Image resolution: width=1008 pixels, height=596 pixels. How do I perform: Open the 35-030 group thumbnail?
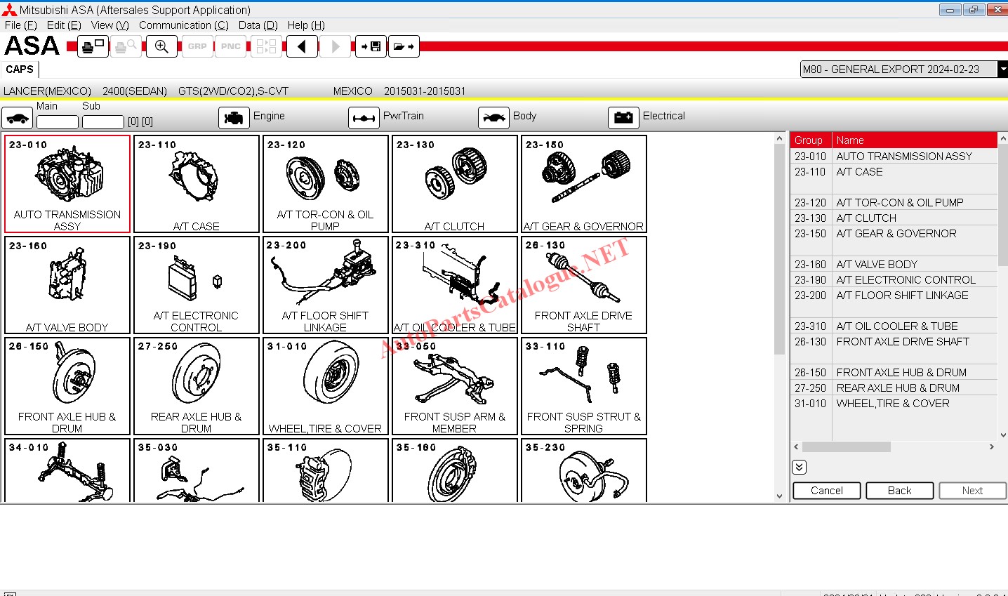(x=197, y=470)
